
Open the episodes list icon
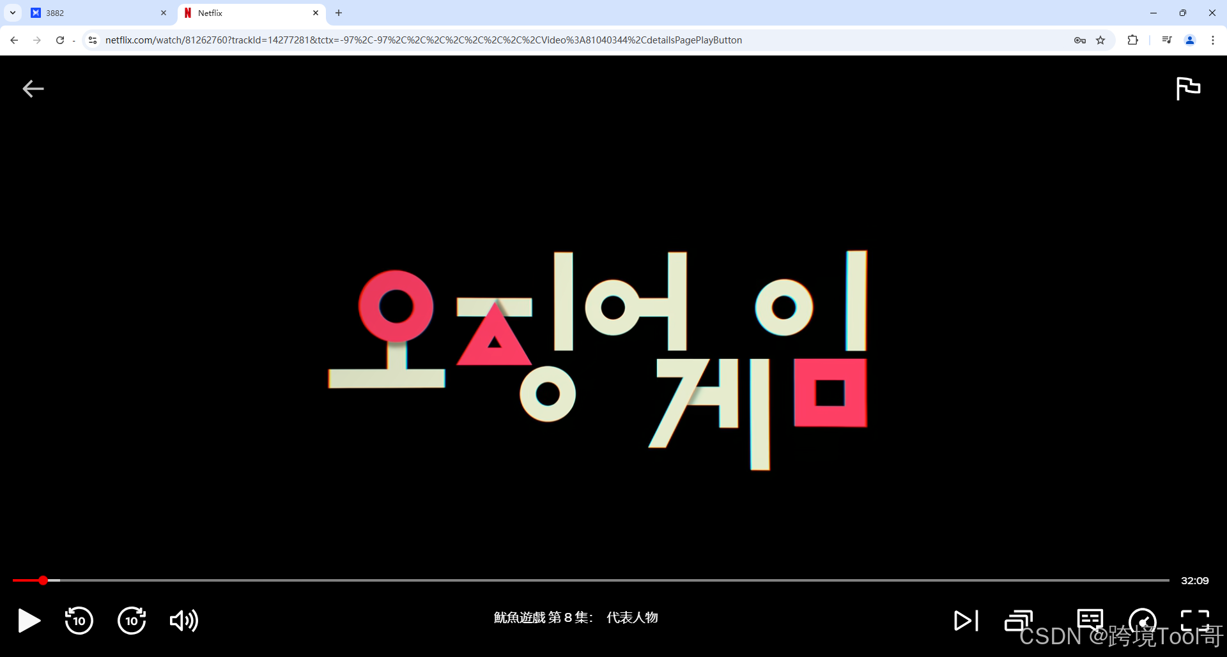(1019, 621)
